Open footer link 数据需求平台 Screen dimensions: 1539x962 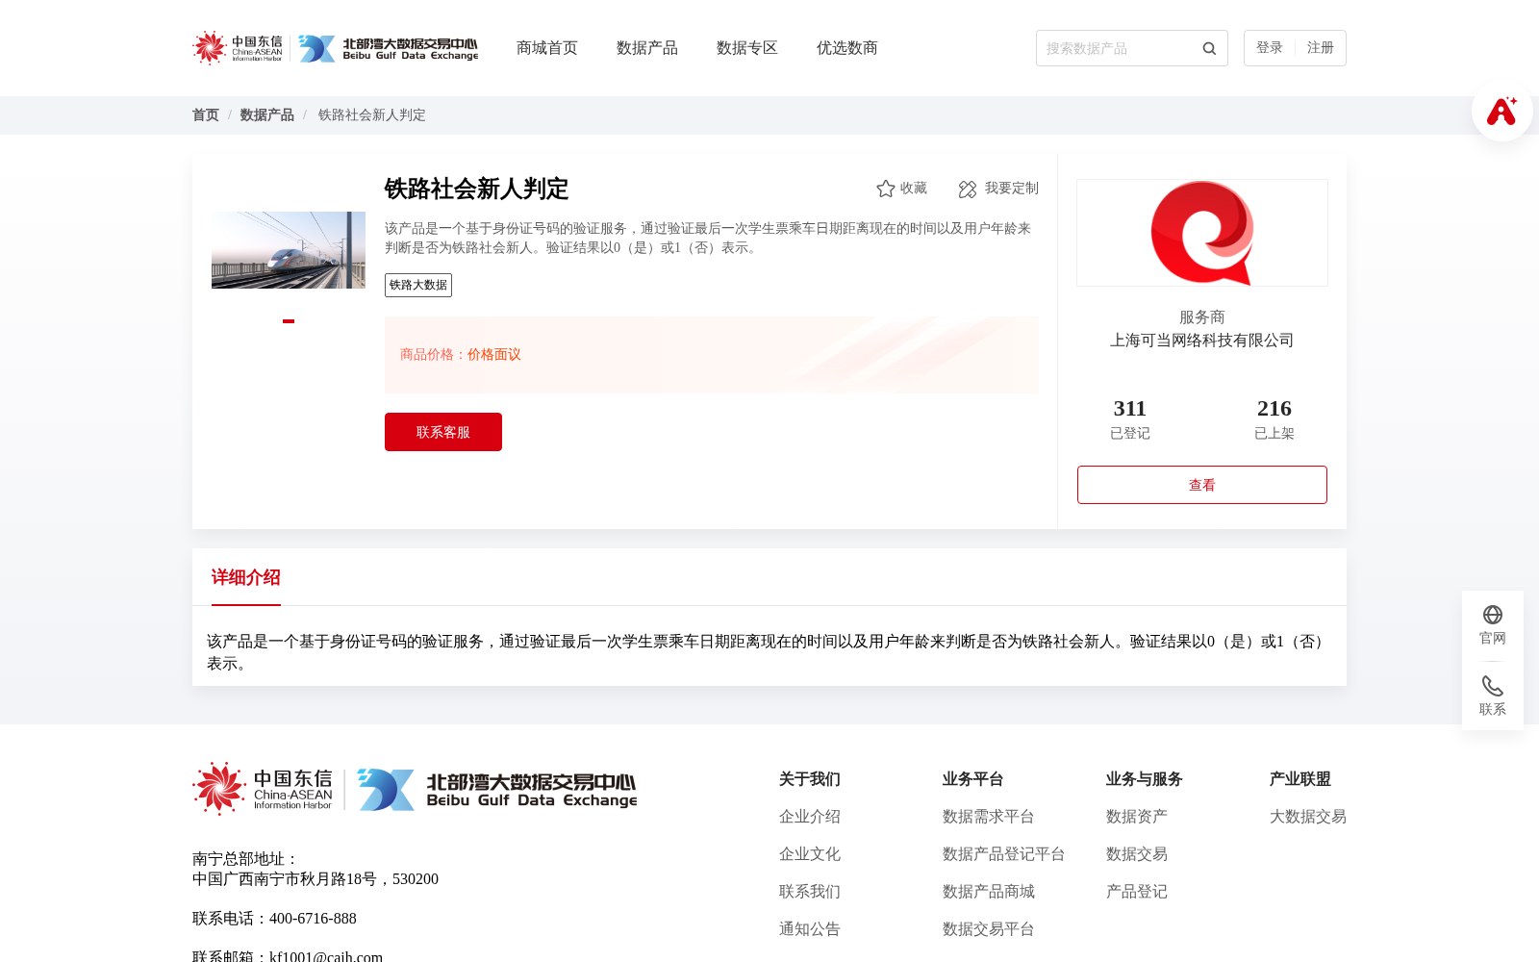coord(989,817)
